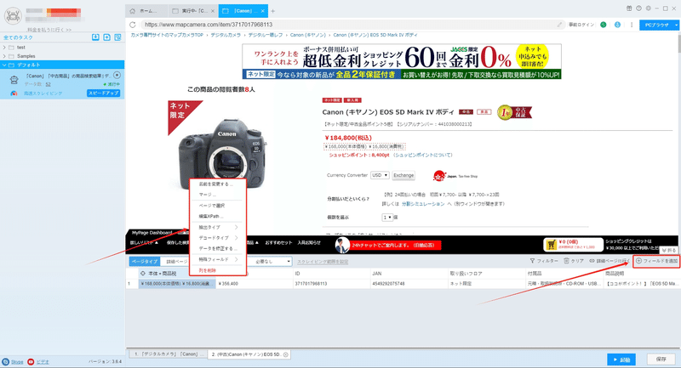
Task: Click the '詳細ページに行く' link control
Action: pyautogui.click(x=609, y=261)
